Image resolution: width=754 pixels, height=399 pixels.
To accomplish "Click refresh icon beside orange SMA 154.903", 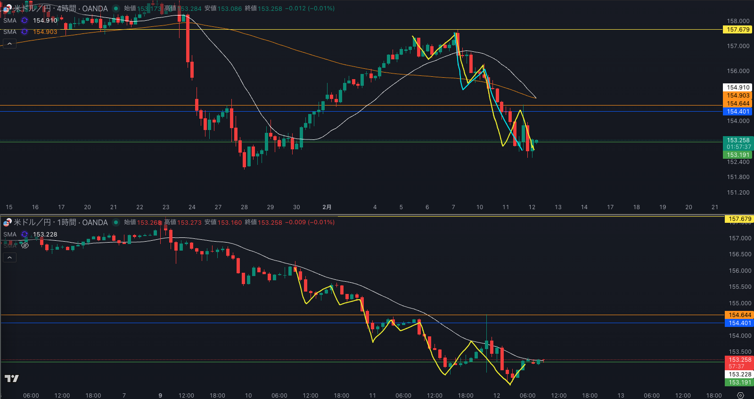I will (25, 32).
